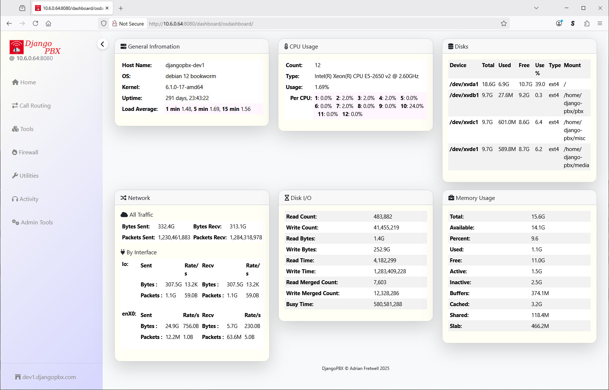Toggle the bookmark star for this page

(x=503, y=23)
